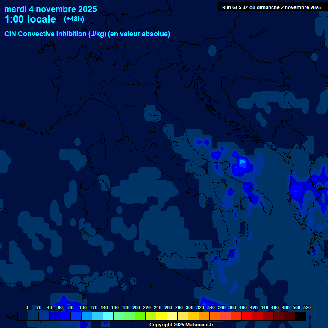Viewport: 328px width, 328px height.
Task: Click the legend value '100'
Action: [x=82, y=307]
